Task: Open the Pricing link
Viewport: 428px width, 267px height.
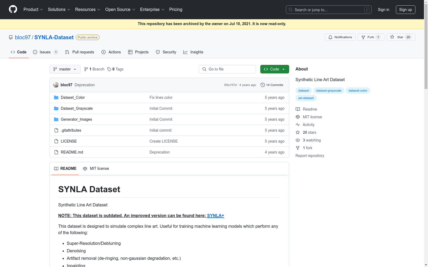Action: 176,10
